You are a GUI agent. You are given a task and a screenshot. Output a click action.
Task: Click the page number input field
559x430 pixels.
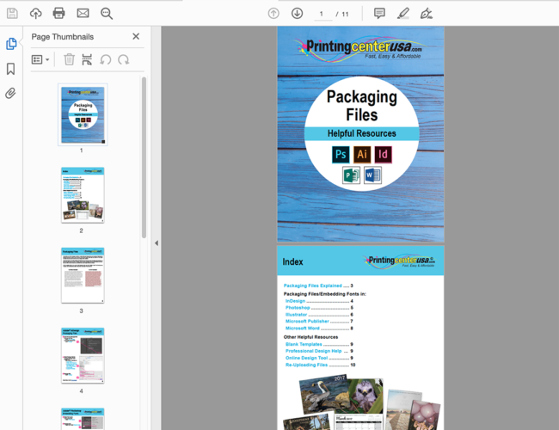322,14
